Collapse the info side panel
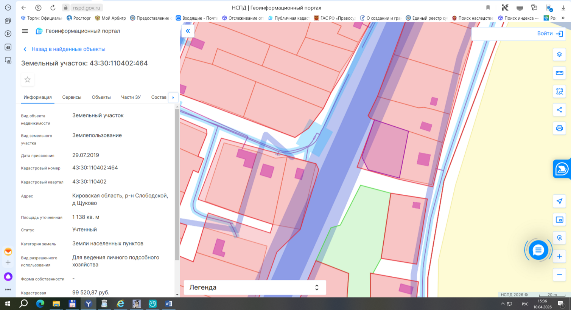The width and height of the screenshot is (571, 310). (188, 31)
